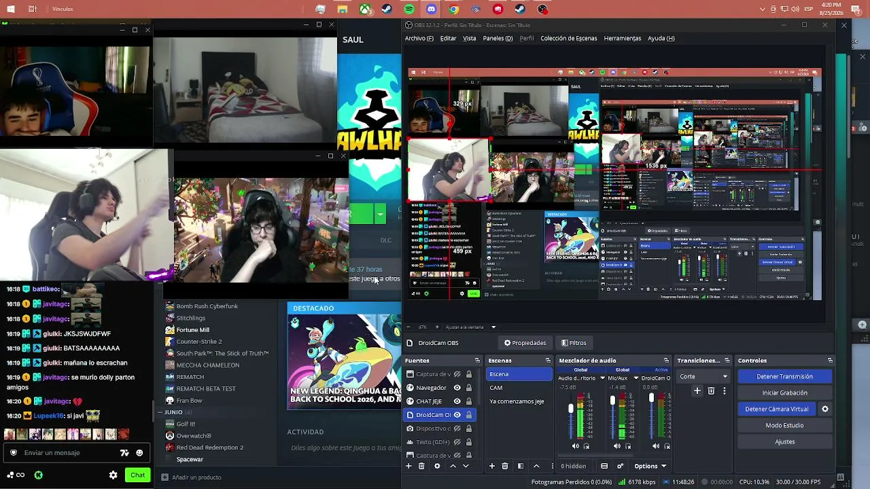870x489 pixels.
Task: Switch audio mixer layout icon
Action: click(x=604, y=466)
